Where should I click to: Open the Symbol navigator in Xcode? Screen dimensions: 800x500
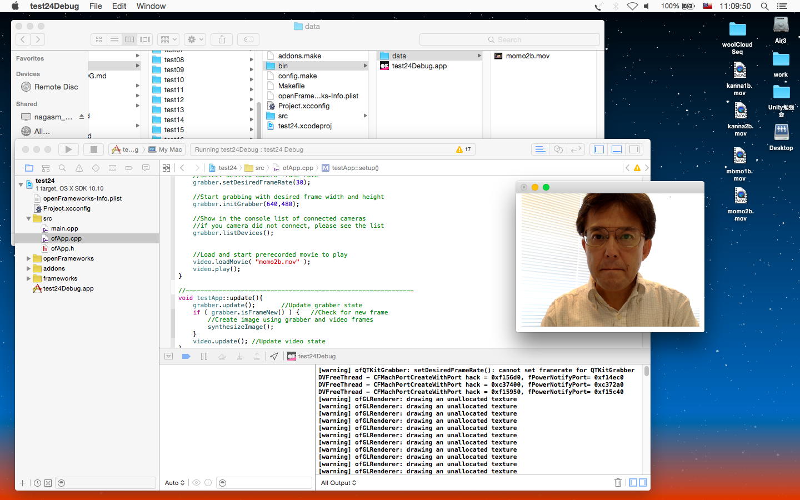[x=46, y=168]
